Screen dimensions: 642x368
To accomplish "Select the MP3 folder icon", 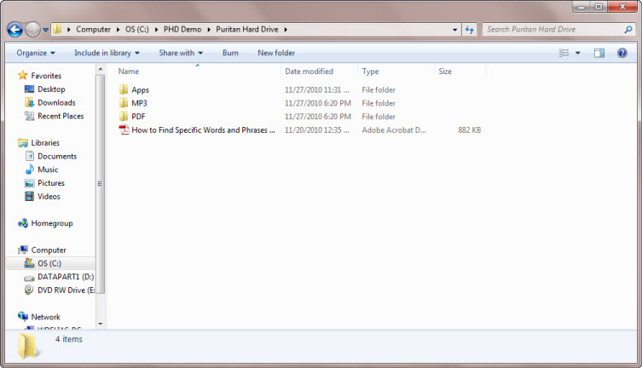I will pyautogui.click(x=124, y=103).
